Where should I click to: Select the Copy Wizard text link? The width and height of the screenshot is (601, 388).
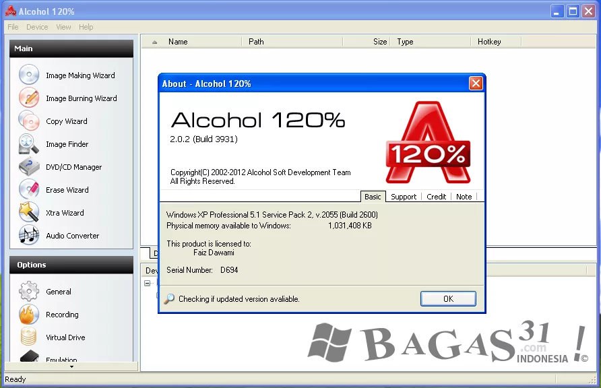click(66, 121)
